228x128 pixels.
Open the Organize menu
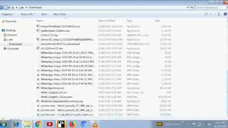pos(8,14)
